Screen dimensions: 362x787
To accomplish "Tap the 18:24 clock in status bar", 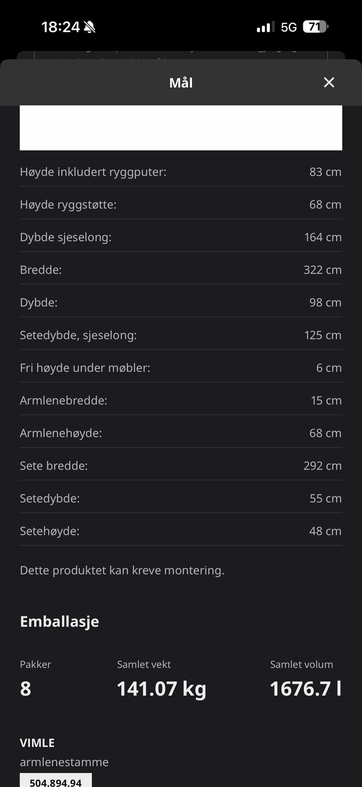I will 60,27.
